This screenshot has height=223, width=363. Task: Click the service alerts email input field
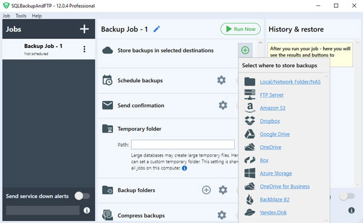pos(42,210)
